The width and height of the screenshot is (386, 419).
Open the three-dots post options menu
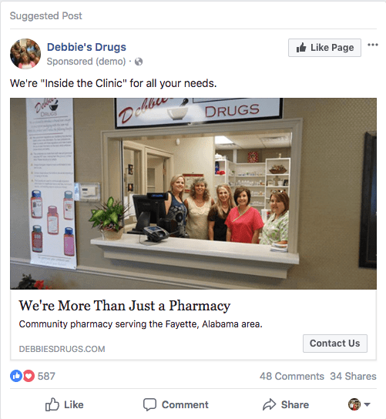pos(373,45)
